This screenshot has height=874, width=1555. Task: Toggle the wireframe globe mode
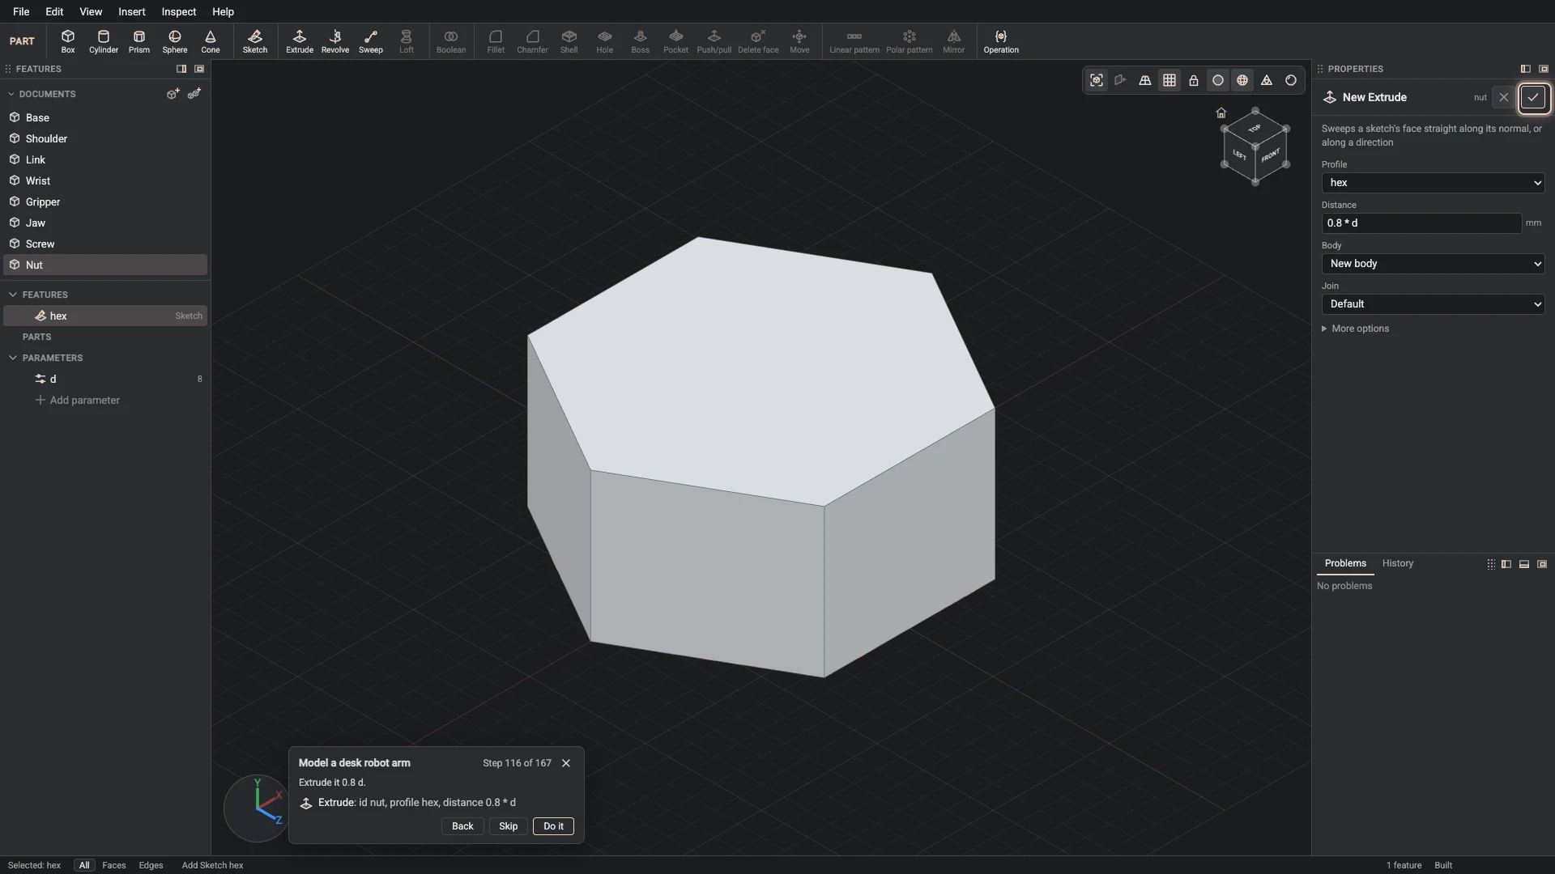point(1242,80)
